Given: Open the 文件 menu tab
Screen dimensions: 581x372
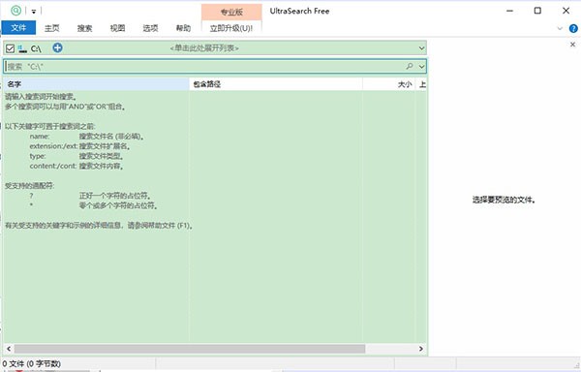Looking at the screenshot, I should 18,28.
